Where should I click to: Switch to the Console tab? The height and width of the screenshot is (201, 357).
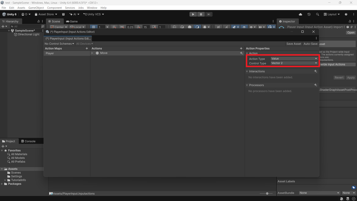tap(28, 141)
